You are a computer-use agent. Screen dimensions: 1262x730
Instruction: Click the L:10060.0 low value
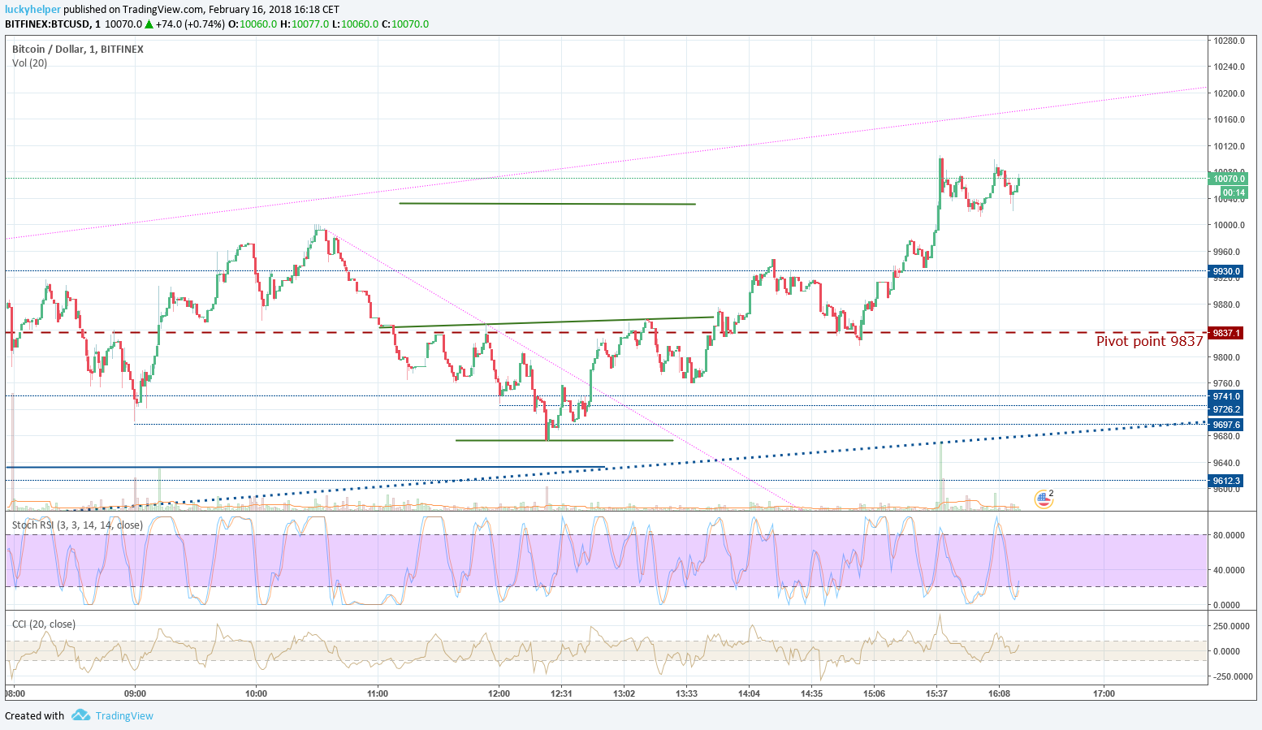[356, 24]
